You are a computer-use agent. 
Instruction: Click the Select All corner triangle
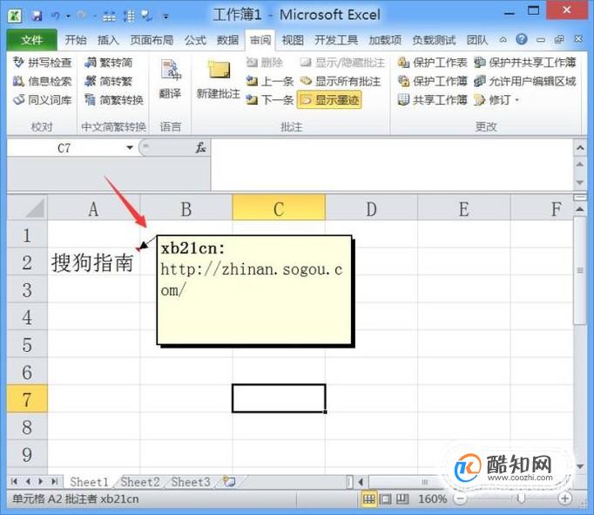[27, 208]
